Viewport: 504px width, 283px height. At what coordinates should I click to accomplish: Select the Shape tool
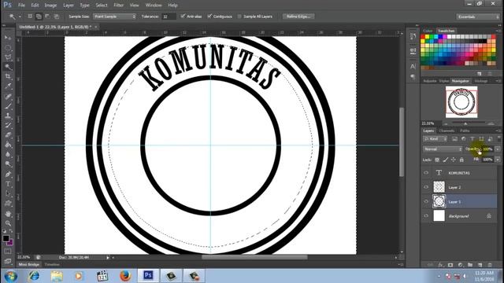8,204
